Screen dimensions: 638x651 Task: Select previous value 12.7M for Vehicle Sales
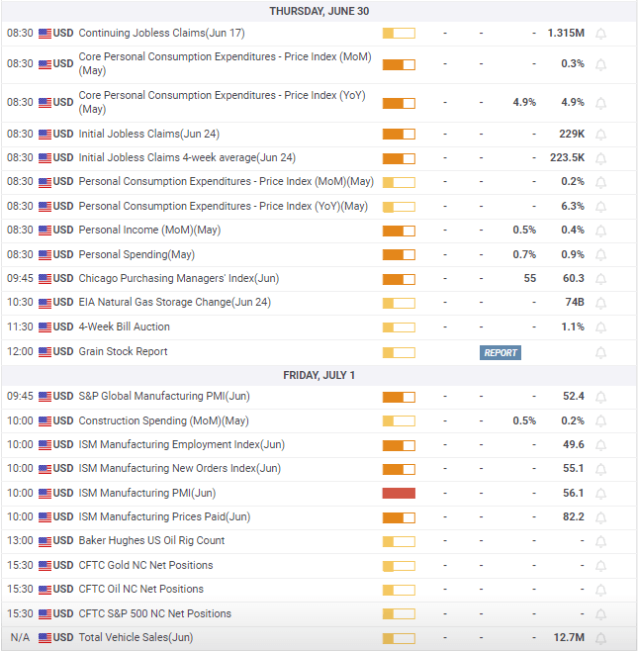tap(569, 637)
